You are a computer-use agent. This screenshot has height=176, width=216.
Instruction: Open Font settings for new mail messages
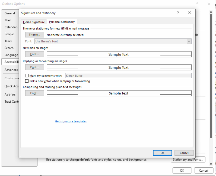[34, 54]
